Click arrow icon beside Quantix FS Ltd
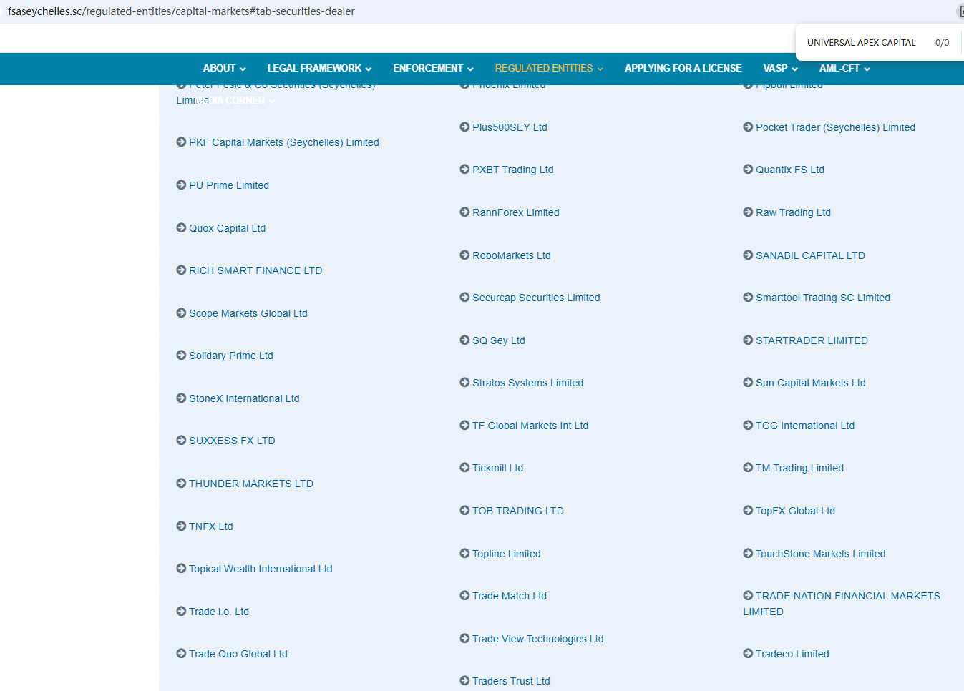 [x=748, y=170]
